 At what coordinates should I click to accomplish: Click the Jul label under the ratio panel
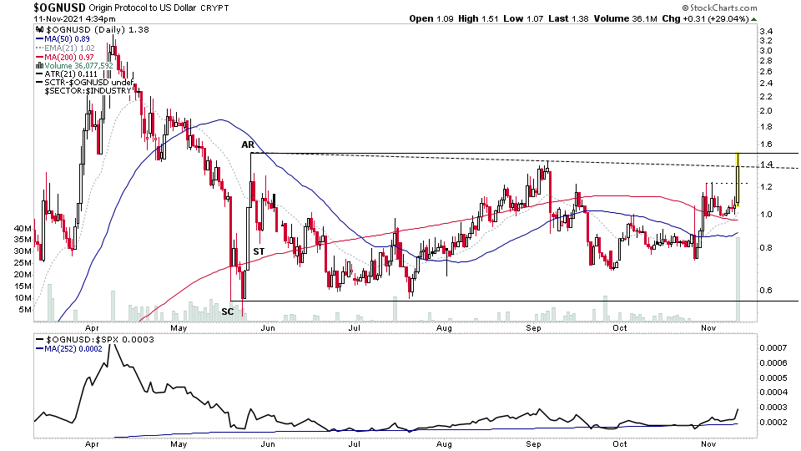coord(355,443)
